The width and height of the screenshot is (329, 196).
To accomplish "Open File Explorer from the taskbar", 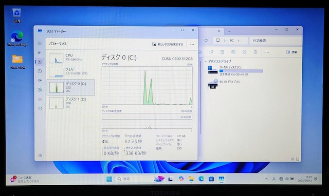I will pos(191,179).
